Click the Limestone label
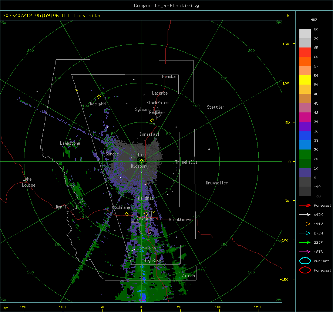The height and width of the screenshot is (312, 333). coord(70,143)
